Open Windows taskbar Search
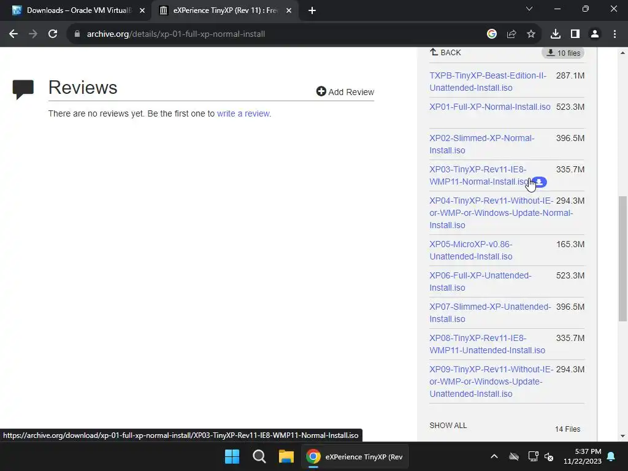Viewport: 628px width, 471px height. click(259, 456)
